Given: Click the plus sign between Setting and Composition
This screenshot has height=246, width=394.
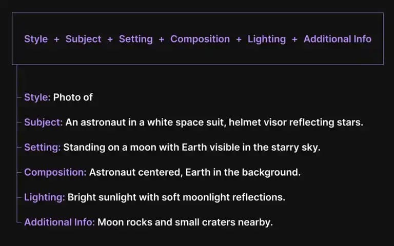Looking at the screenshot, I should pos(162,39).
